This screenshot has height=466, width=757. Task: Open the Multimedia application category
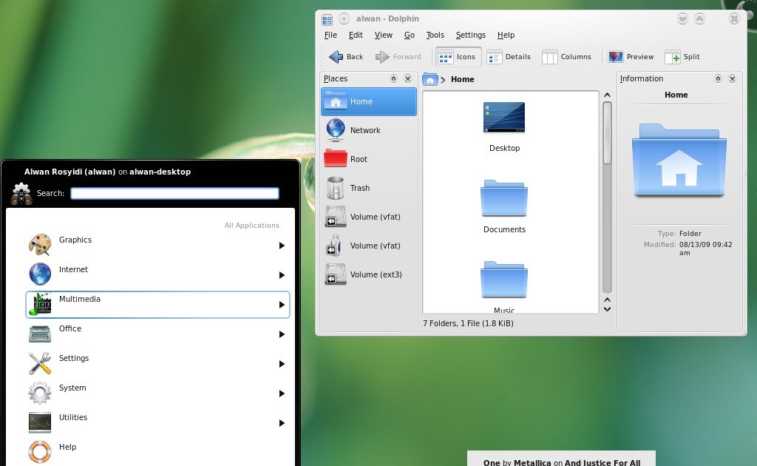click(x=157, y=305)
